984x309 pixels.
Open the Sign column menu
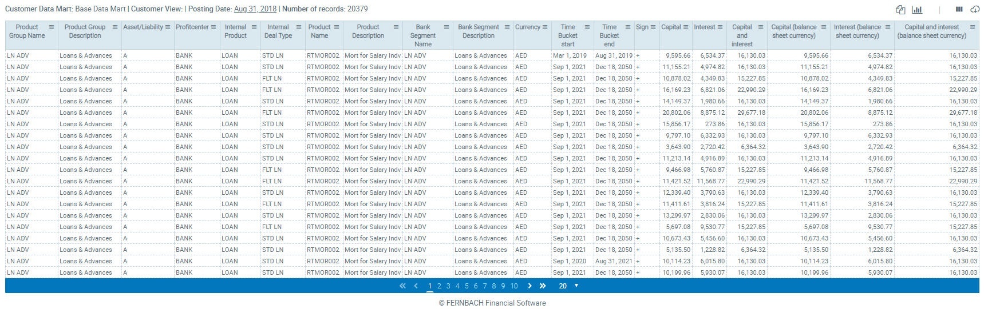pos(653,27)
